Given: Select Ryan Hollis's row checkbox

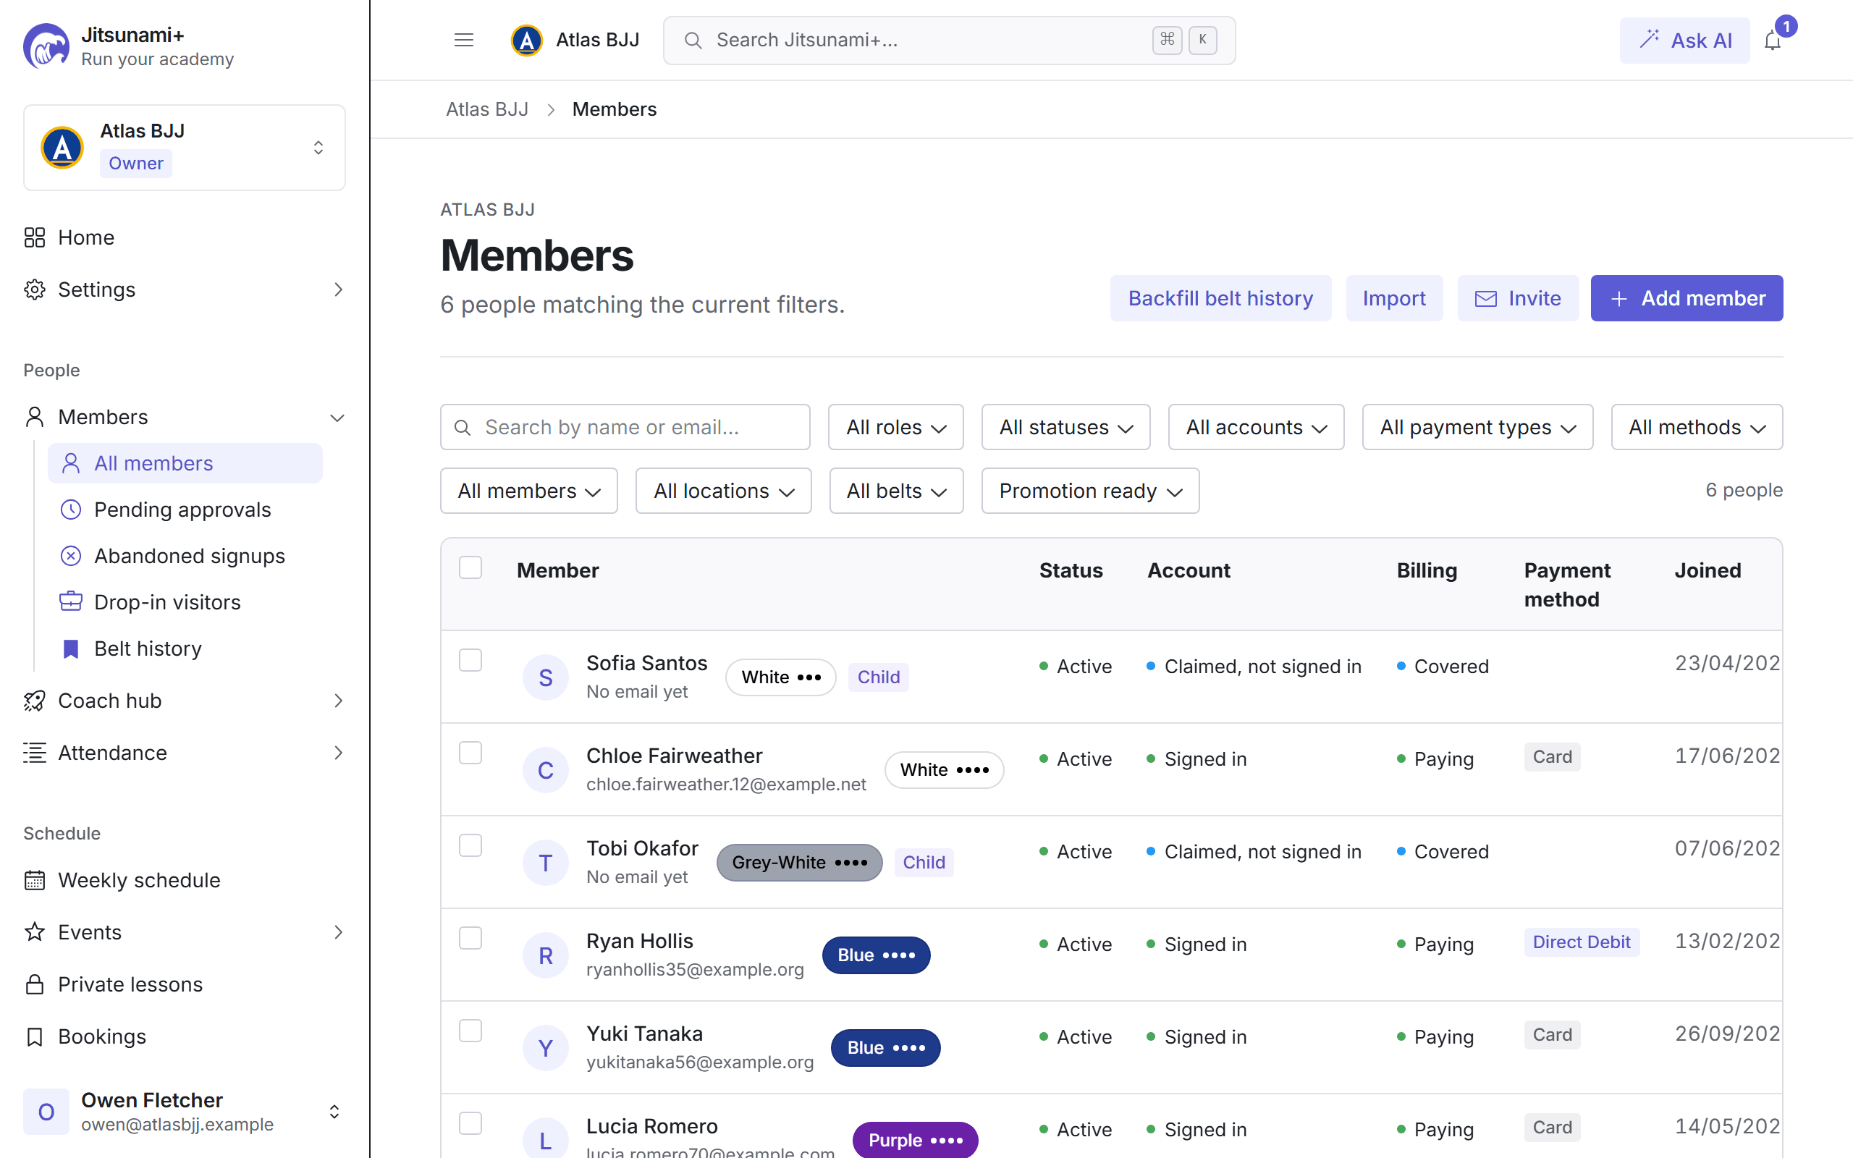Looking at the screenshot, I should tap(470, 938).
